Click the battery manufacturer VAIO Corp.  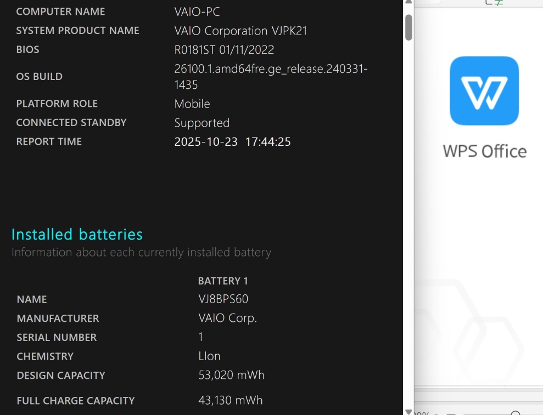[x=227, y=319]
